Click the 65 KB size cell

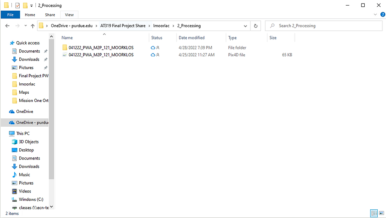[287, 55]
